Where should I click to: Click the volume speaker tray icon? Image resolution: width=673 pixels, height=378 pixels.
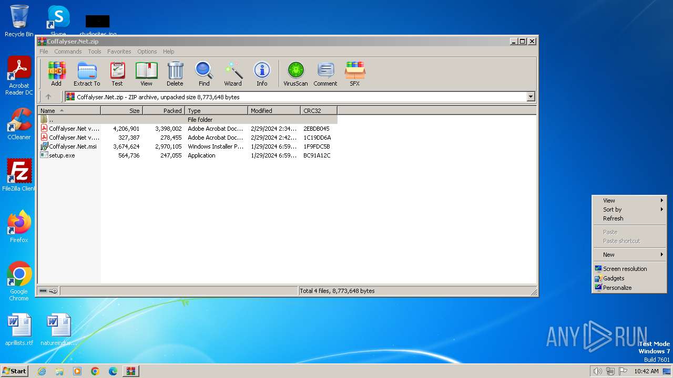[597, 371]
